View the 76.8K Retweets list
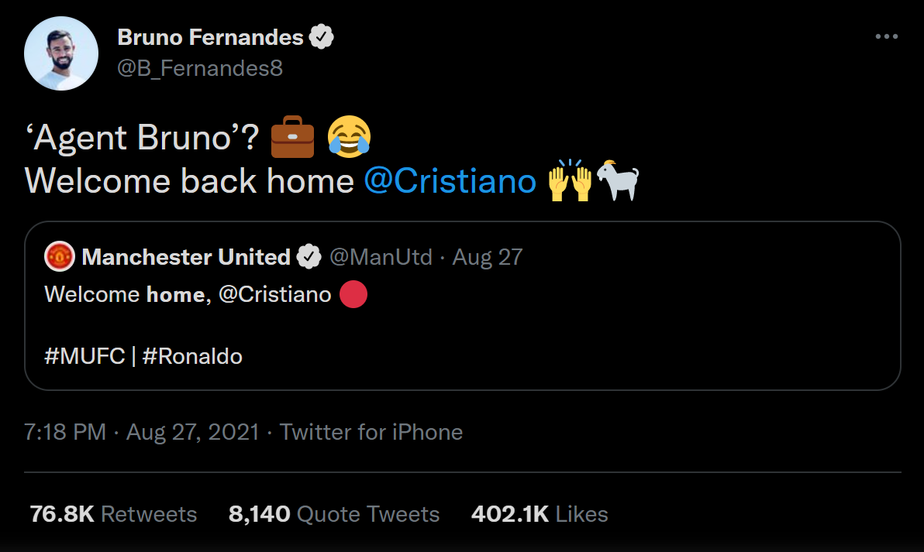Viewport: 924px width, 552px height. tap(113, 514)
